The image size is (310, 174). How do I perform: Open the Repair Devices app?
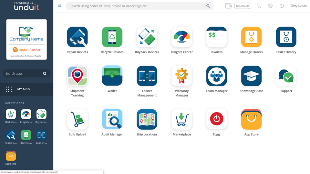(77, 37)
